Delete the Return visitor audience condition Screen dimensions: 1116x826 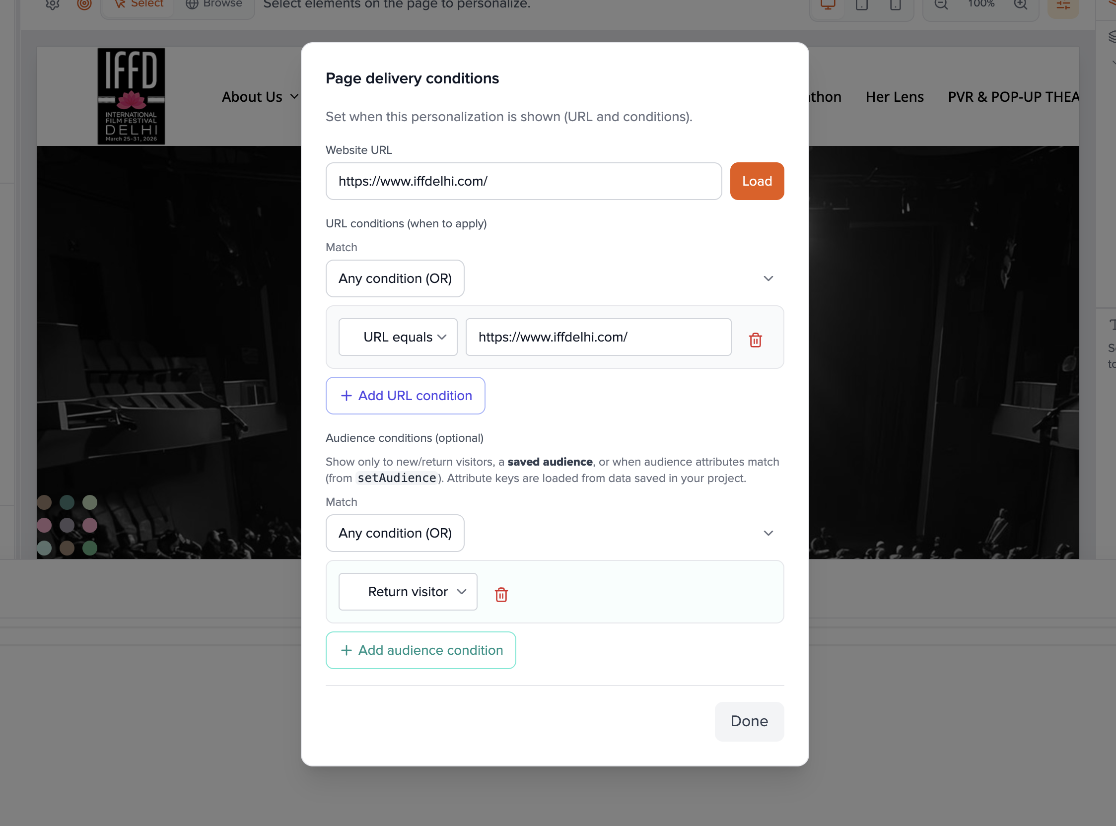click(x=501, y=594)
